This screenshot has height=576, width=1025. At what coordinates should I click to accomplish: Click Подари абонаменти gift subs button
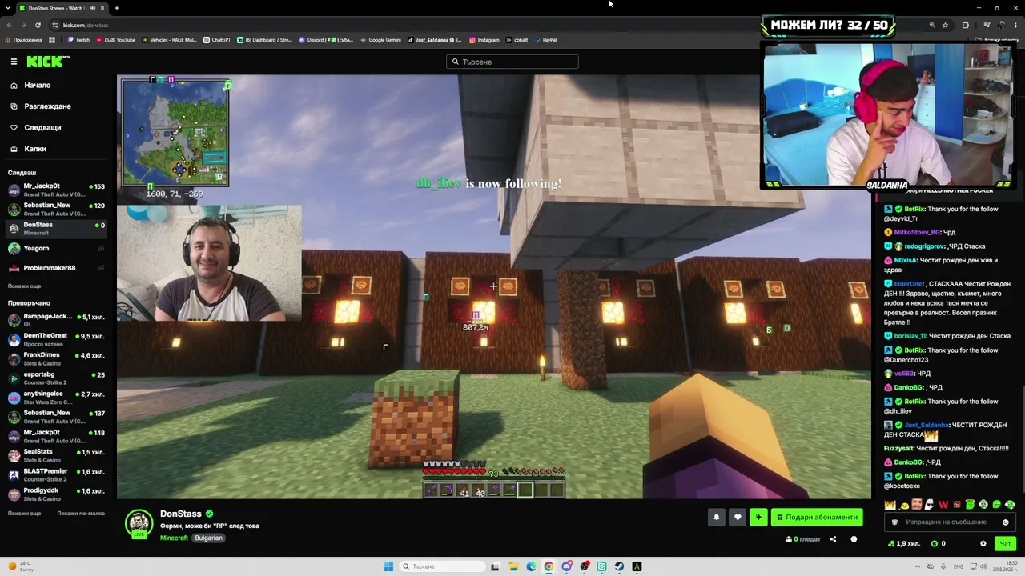click(x=817, y=517)
